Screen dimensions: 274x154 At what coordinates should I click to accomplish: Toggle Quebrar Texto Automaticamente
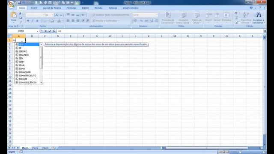pyautogui.click(x=110, y=15)
